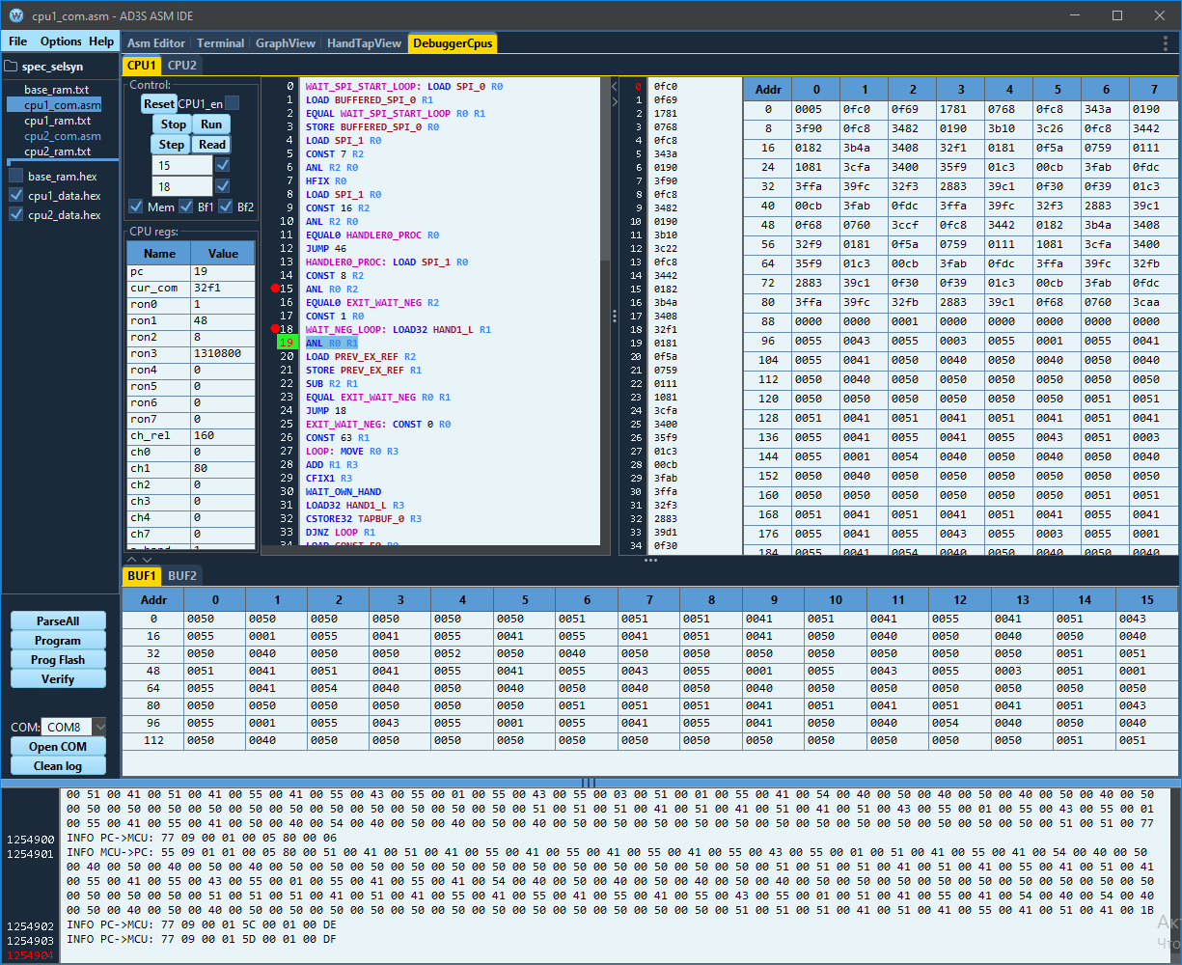Untick the breakpoint 15 checkbox
This screenshot has height=965, width=1182.
[223, 165]
